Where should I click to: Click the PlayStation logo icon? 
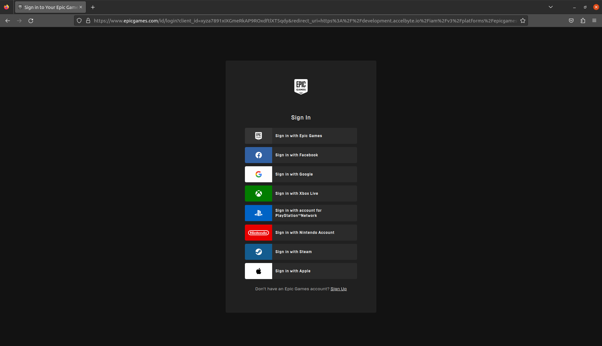[x=258, y=213]
